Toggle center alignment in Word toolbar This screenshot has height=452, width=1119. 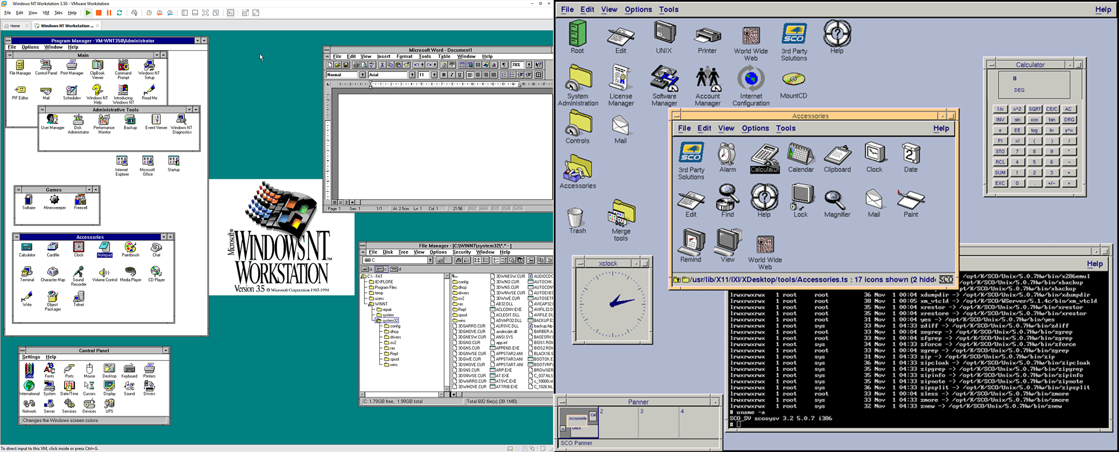pyautogui.click(x=478, y=75)
